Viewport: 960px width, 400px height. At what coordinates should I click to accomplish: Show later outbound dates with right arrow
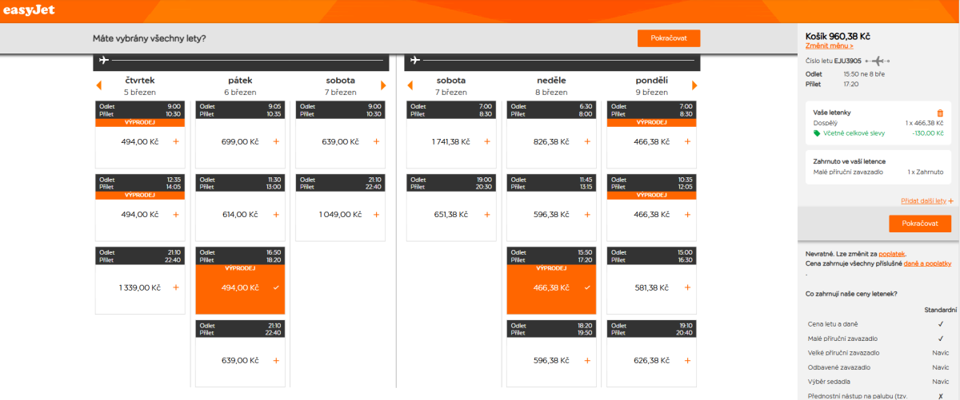tap(383, 85)
